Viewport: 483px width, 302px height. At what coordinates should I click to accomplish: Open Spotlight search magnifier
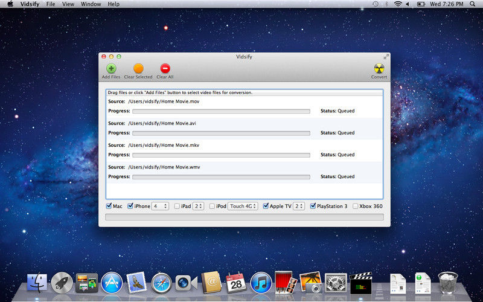point(473,4)
